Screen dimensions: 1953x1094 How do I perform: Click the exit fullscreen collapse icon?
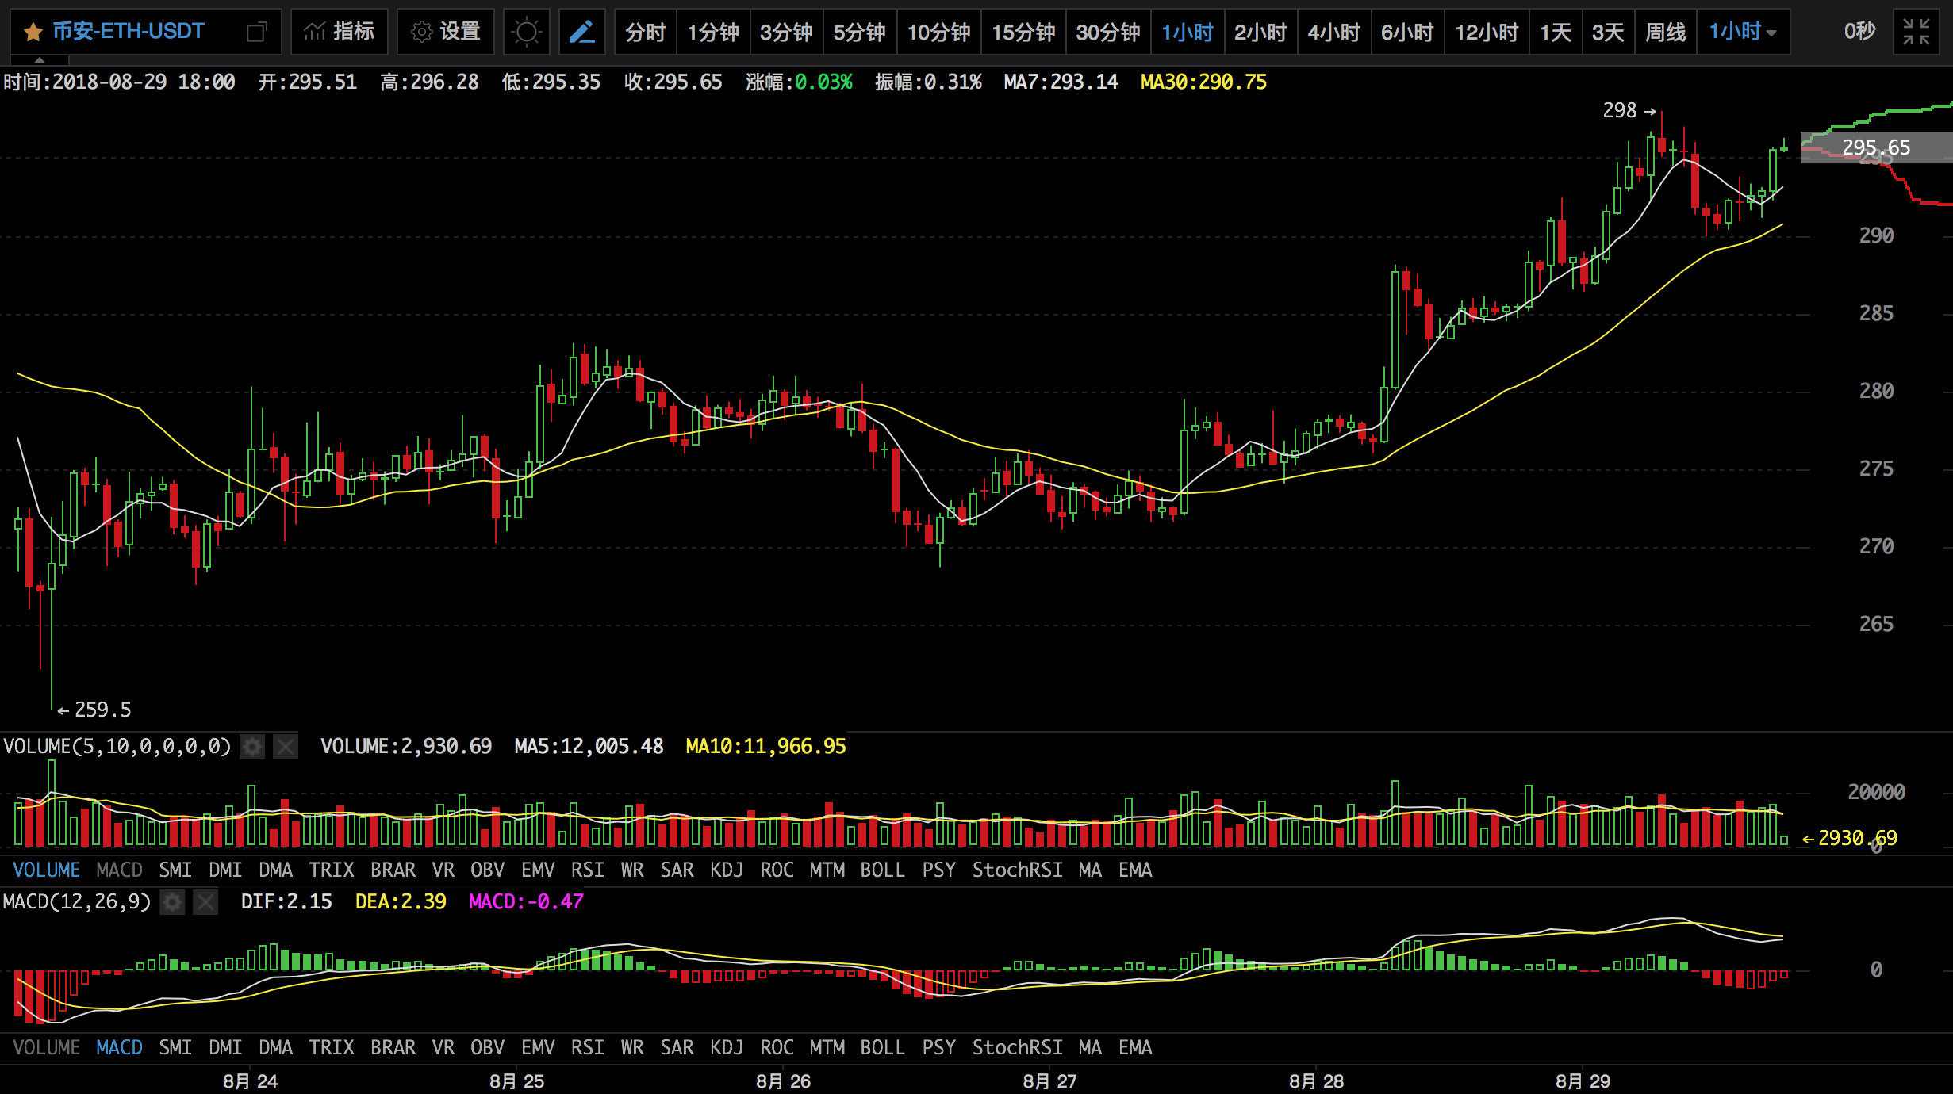[x=1916, y=32]
